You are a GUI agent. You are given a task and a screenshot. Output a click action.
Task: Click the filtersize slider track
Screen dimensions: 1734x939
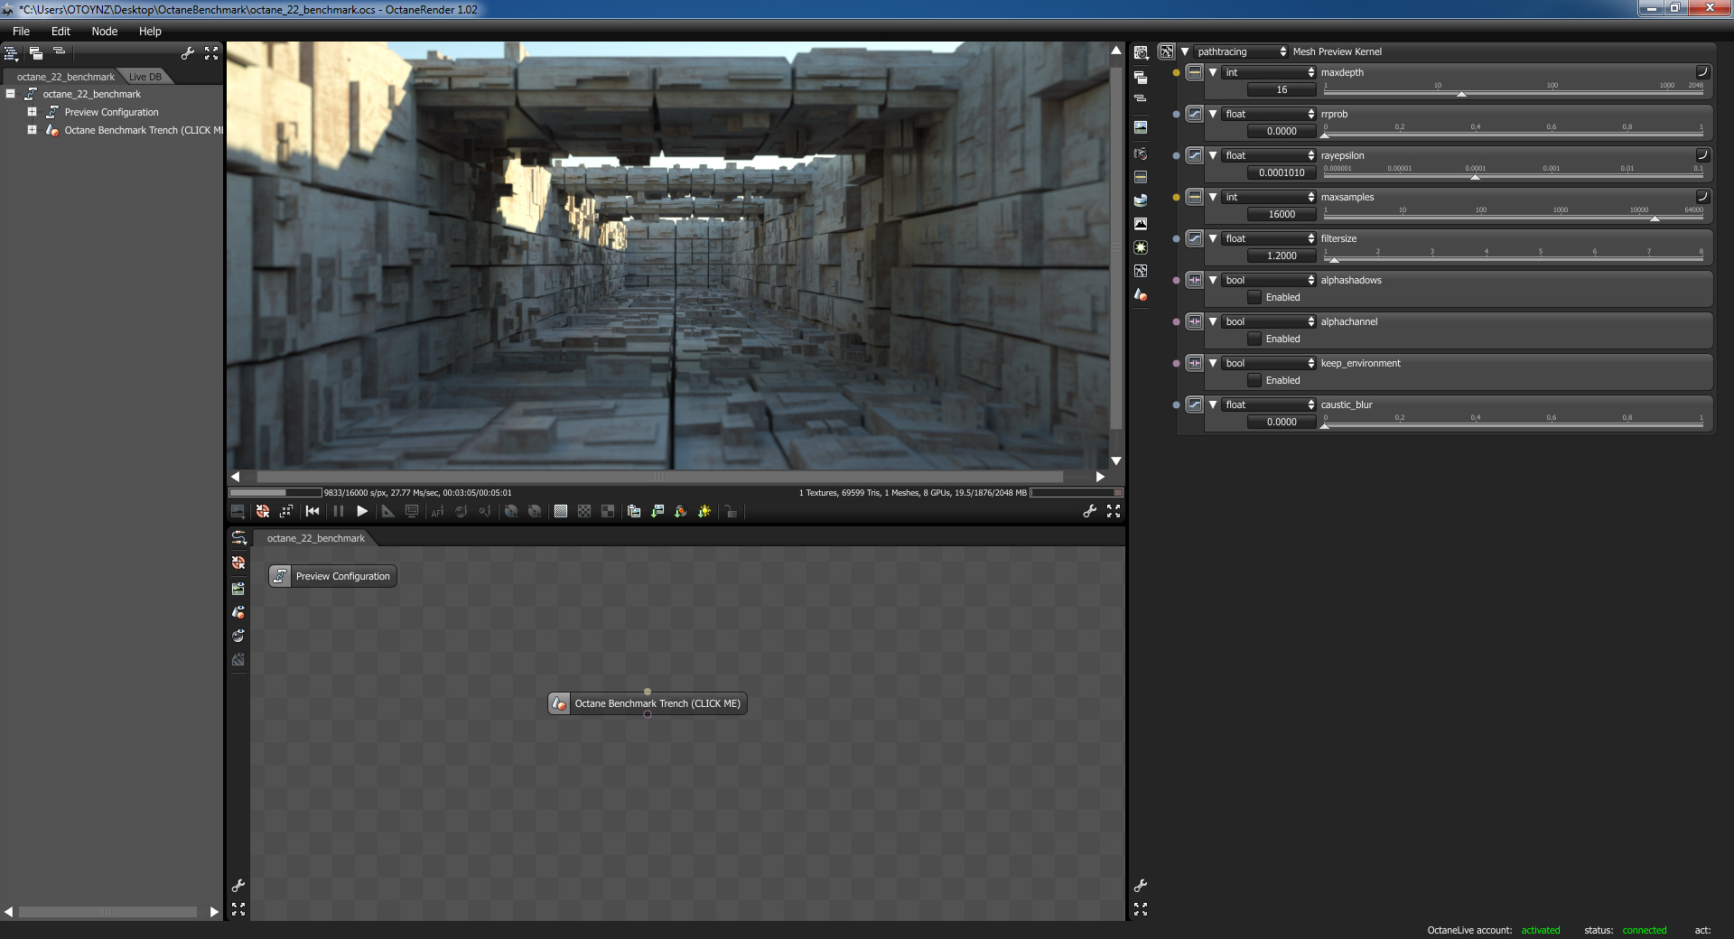pos(1514,259)
